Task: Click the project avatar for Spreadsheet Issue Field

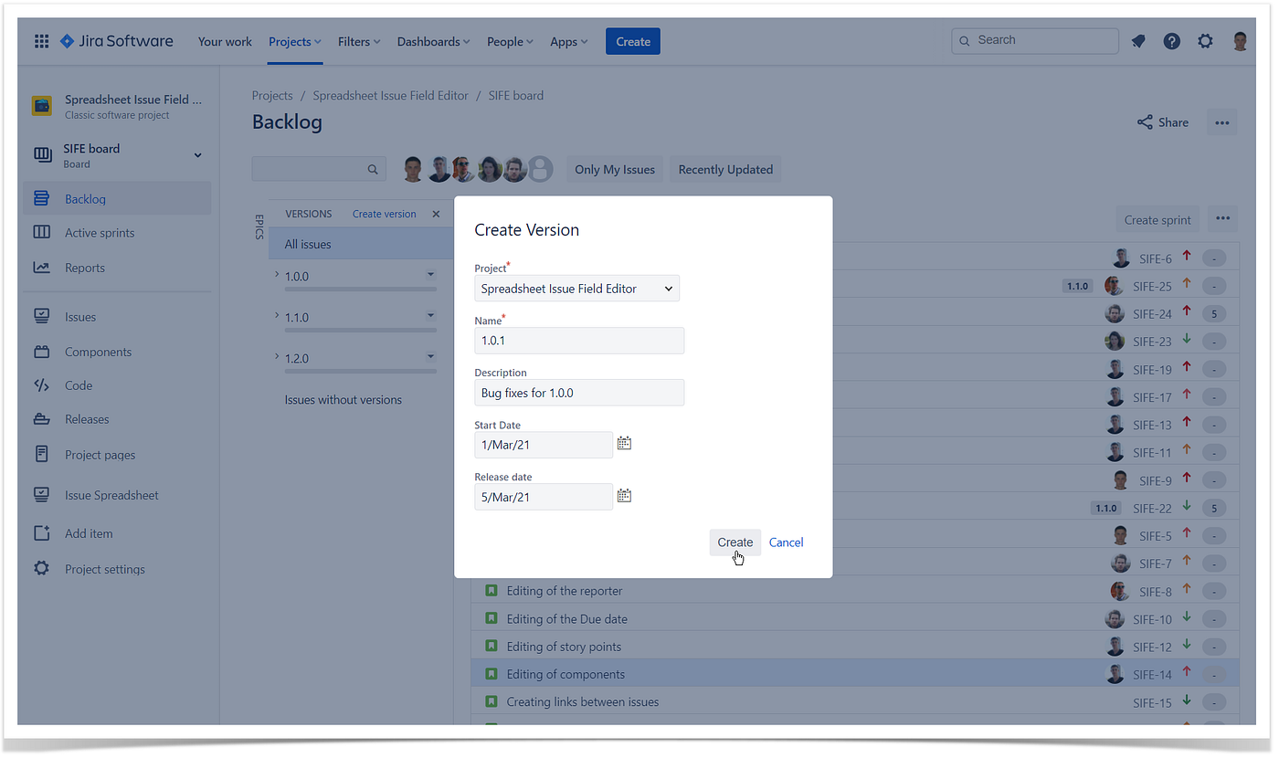Action: (x=42, y=106)
